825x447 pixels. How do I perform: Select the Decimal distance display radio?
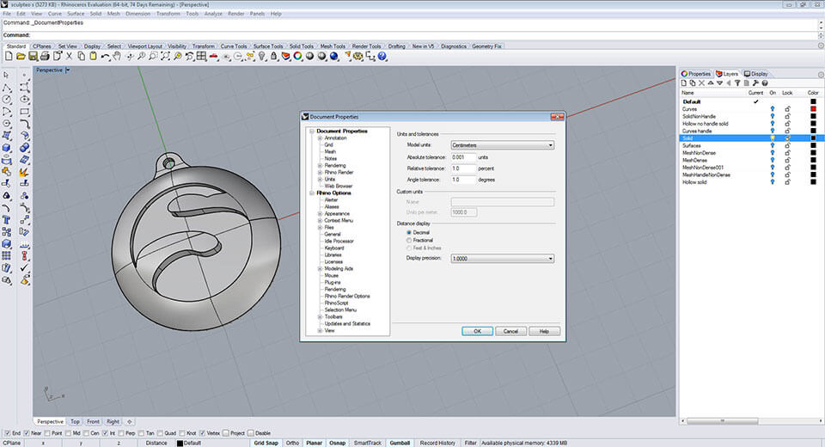pyautogui.click(x=409, y=232)
